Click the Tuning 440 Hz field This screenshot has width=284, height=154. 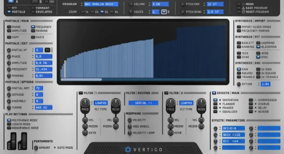pyautogui.click(x=43, y=107)
